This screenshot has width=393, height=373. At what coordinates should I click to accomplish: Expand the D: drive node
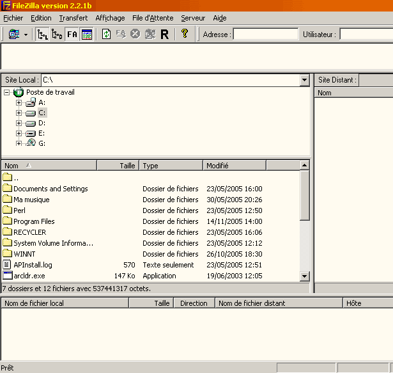pyautogui.click(x=19, y=123)
